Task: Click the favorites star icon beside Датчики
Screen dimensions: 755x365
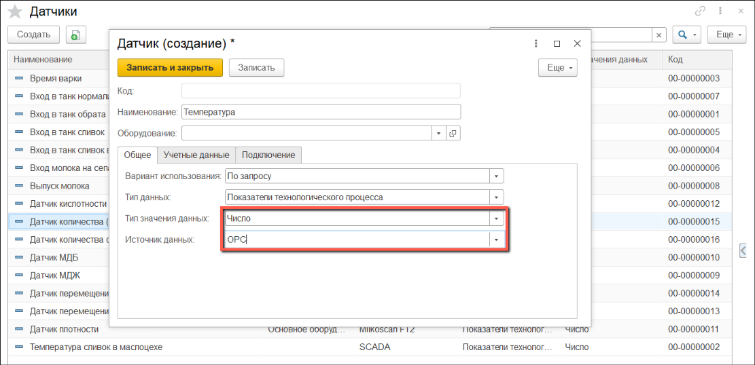Action: point(14,12)
